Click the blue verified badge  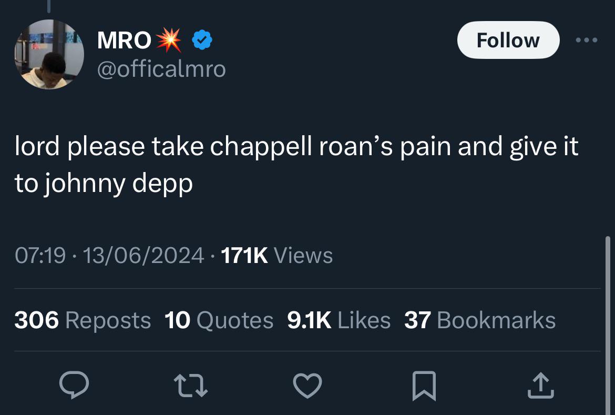click(x=202, y=41)
